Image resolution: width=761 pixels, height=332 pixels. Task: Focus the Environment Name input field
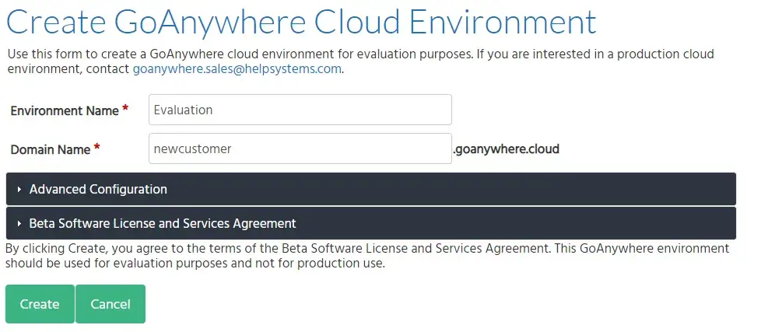coord(300,110)
